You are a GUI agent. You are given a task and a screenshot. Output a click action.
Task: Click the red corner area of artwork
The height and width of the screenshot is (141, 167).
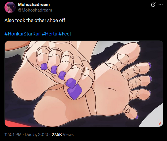[13, 124]
